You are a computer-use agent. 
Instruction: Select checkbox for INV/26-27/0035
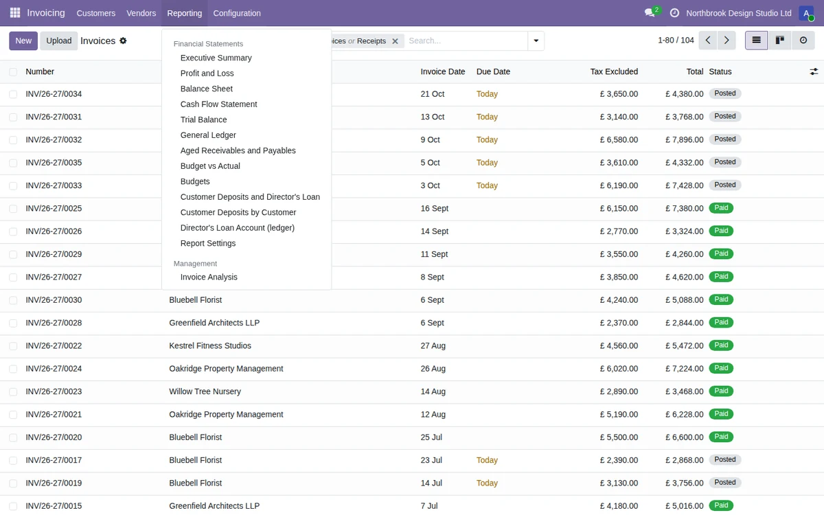13,163
